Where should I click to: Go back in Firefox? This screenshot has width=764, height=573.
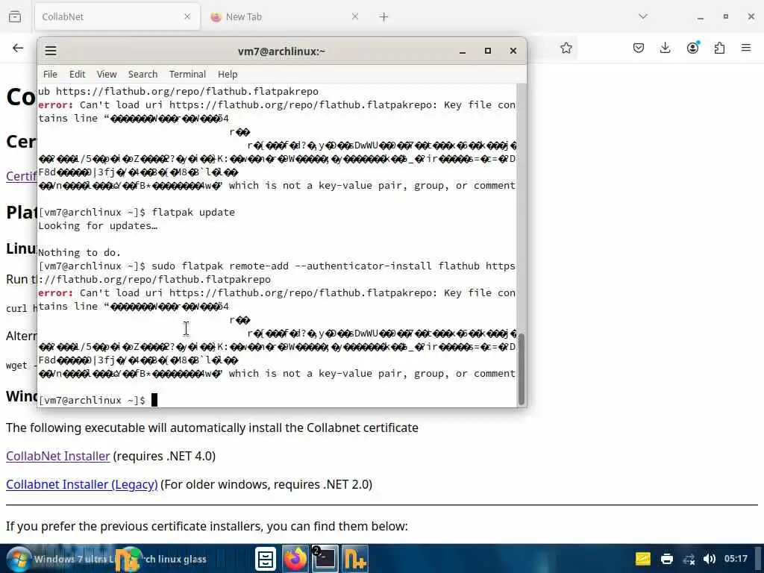point(18,48)
